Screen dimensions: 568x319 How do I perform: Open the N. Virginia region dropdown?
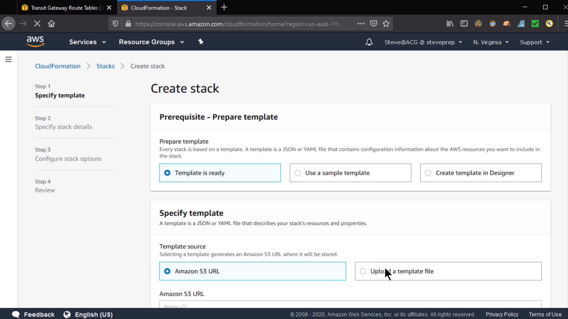(490, 42)
